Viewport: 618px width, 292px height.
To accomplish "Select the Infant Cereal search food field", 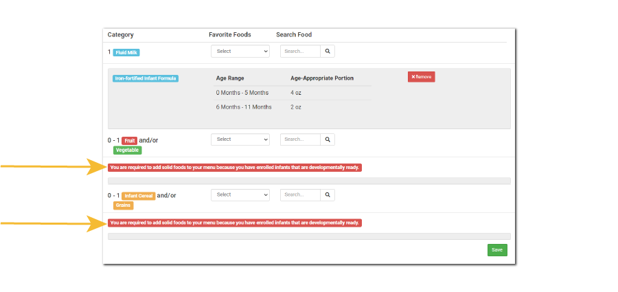I will (x=300, y=195).
